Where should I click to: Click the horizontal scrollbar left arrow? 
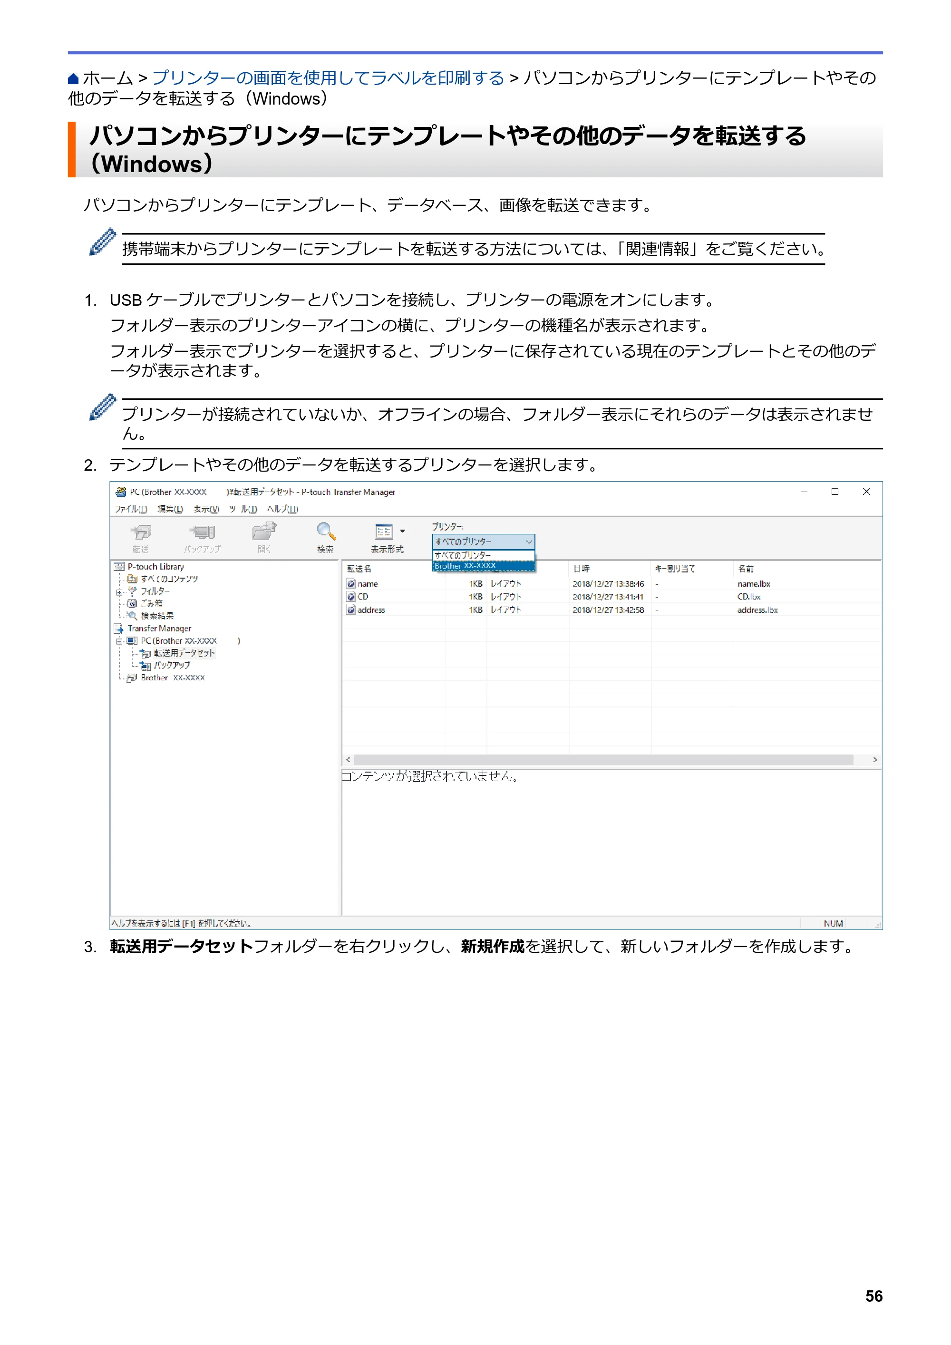click(x=348, y=760)
